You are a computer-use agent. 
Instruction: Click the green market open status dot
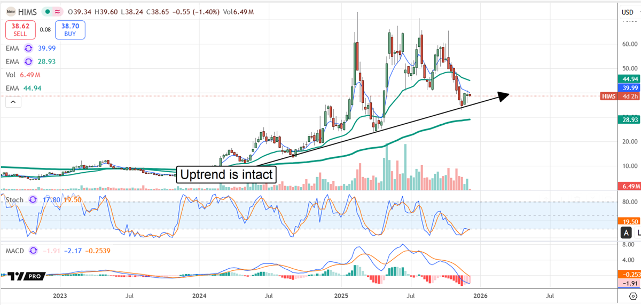click(48, 12)
